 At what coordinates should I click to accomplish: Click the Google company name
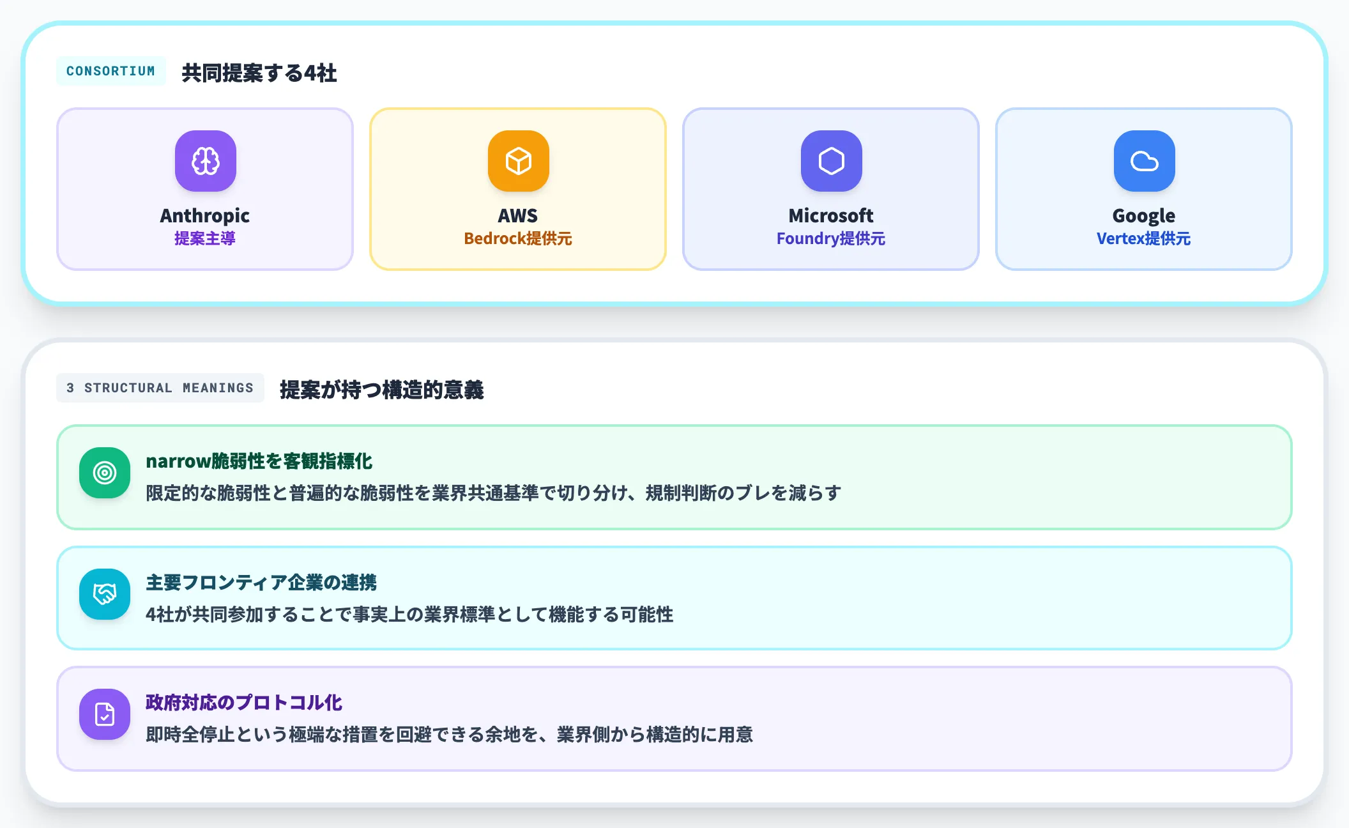1144,216
